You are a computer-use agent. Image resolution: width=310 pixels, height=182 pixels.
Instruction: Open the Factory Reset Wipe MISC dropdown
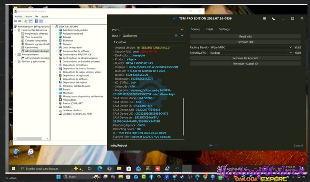pyautogui.click(x=251, y=47)
